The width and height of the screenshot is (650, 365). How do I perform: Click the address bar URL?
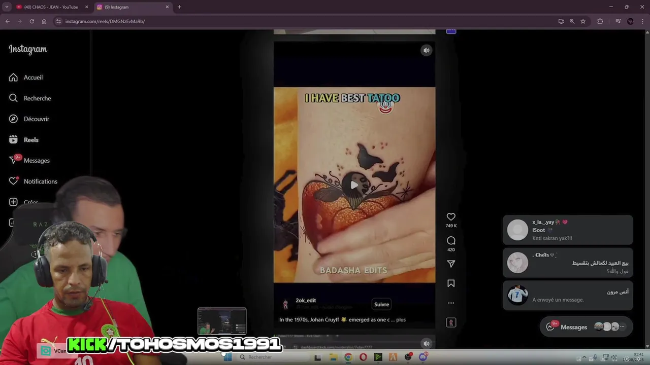tap(105, 21)
